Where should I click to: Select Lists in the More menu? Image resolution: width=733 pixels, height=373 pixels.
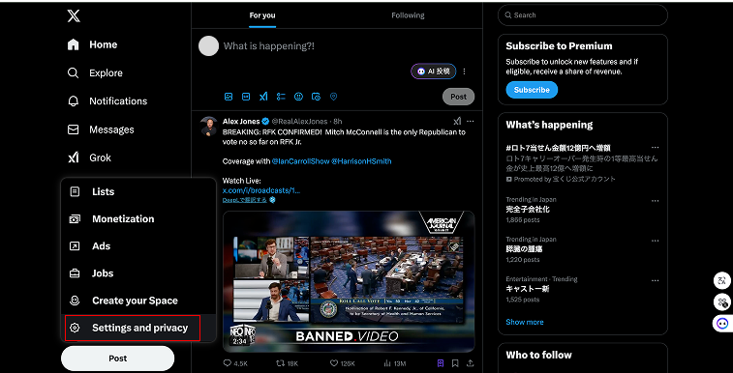point(138,191)
